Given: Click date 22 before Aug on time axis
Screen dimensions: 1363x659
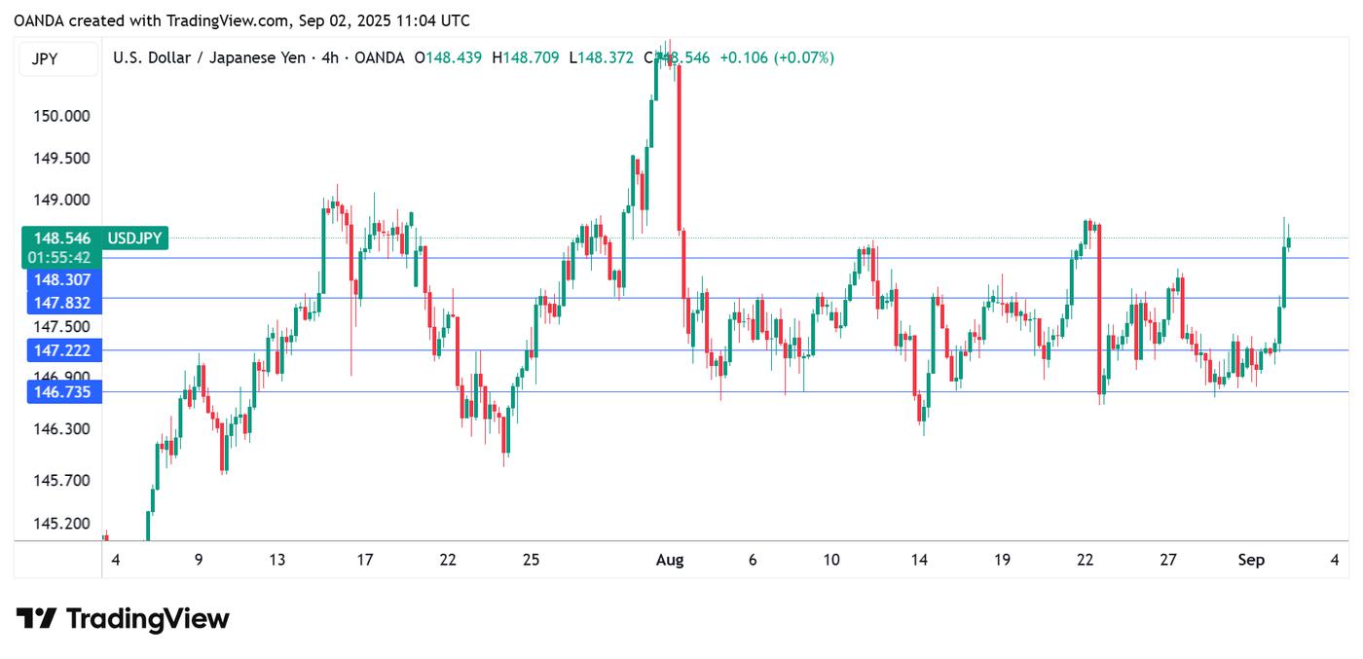Looking at the screenshot, I should 448,560.
